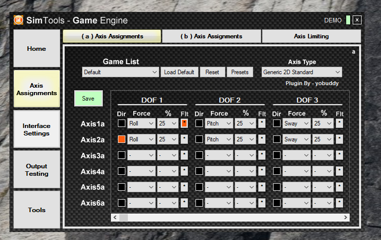Expand the Axis Type Generic 2D Standard dropdown
This screenshot has width=381, height=240.
[302, 72]
